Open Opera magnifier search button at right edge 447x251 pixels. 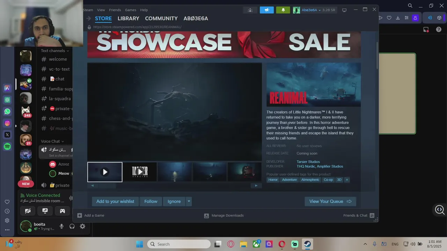[x=440, y=210]
